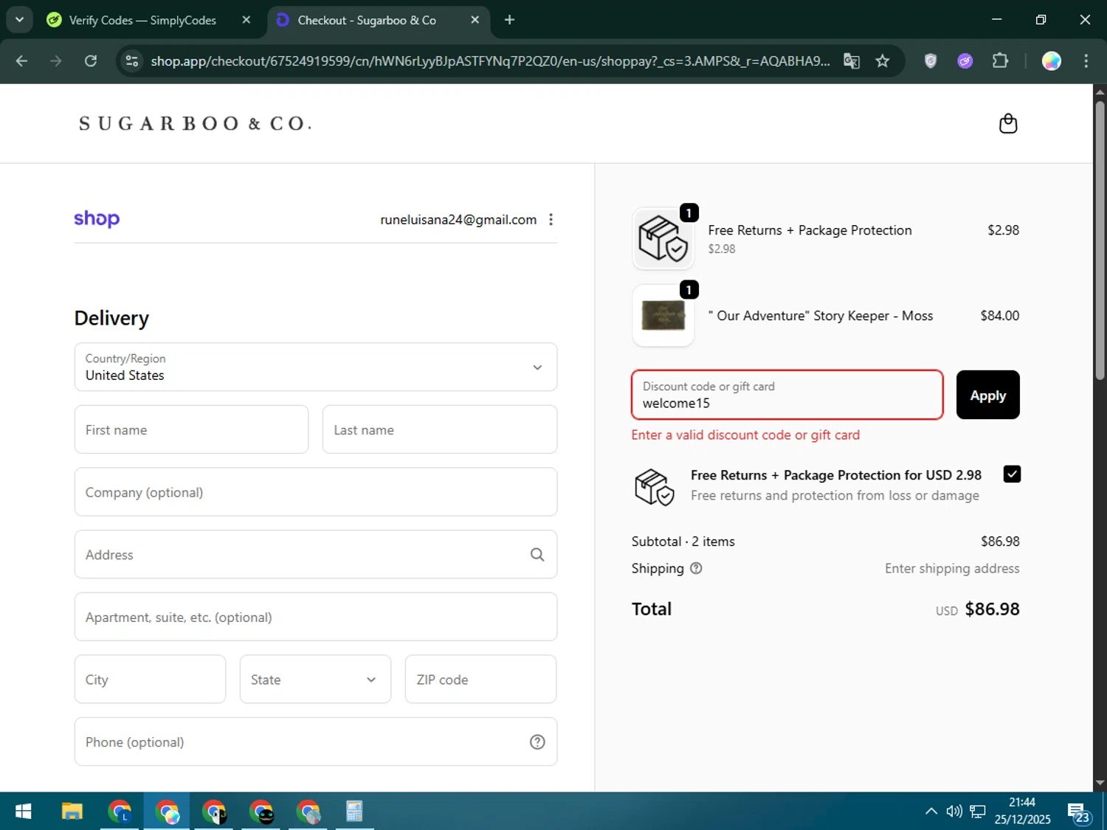Viewport: 1107px width, 830px height.
Task: Open the shield extension icon
Action: point(931,60)
